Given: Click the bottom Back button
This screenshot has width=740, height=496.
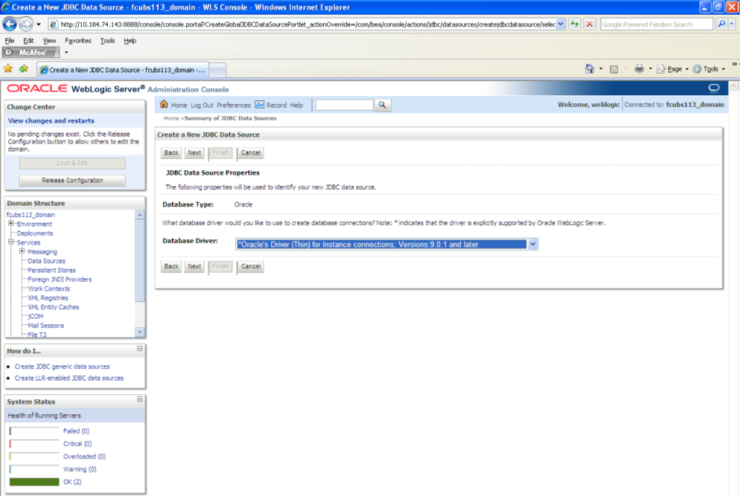Looking at the screenshot, I should click(x=171, y=266).
